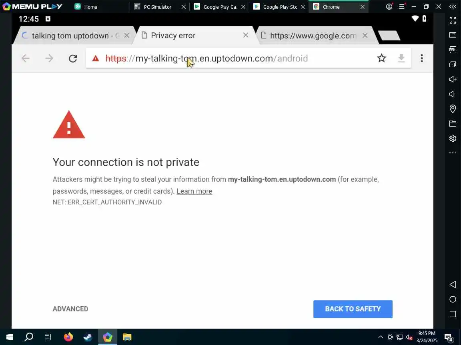
Task: Click the BACK TO SAFETY button
Action: click(x=353, y=309)
